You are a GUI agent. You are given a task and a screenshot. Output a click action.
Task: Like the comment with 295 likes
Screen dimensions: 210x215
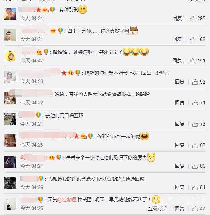pos(192,19)
